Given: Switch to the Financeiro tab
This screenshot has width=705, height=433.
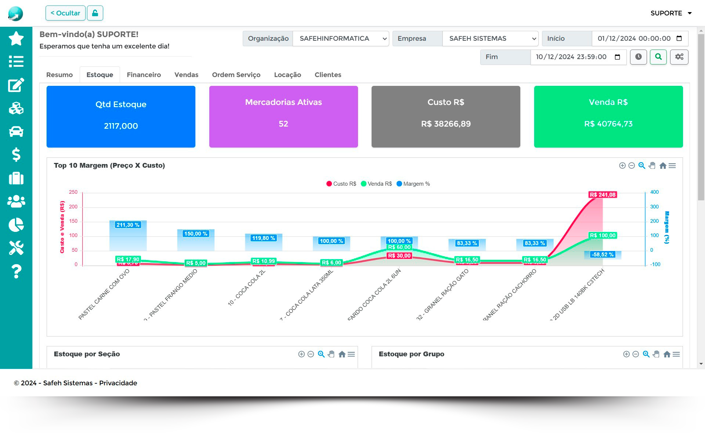Looking at the screenshot, I should 144,75.
